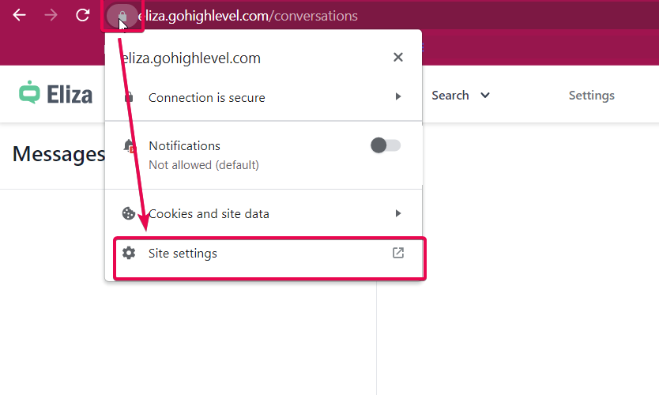Click the external-link icon on Site settings
The image size is (659, 395).
tap(398, 254)
